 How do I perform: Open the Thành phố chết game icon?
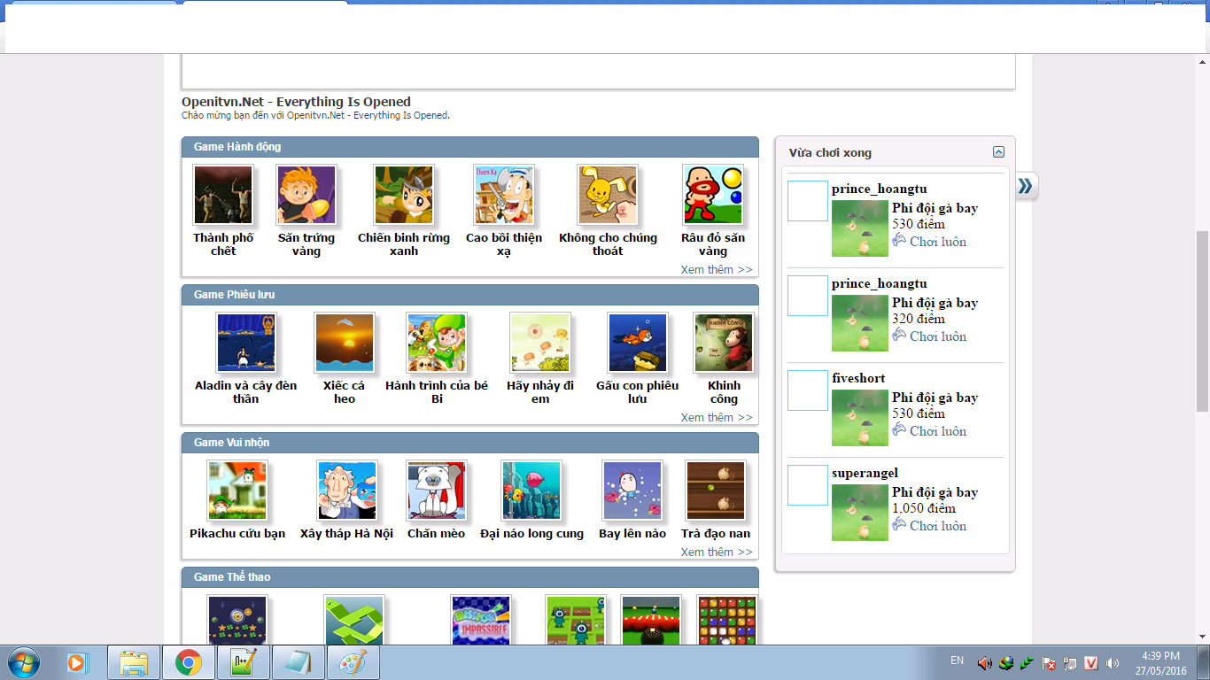point(223,195)
